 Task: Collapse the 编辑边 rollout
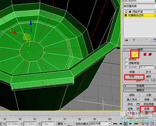[x=140, y=90]
